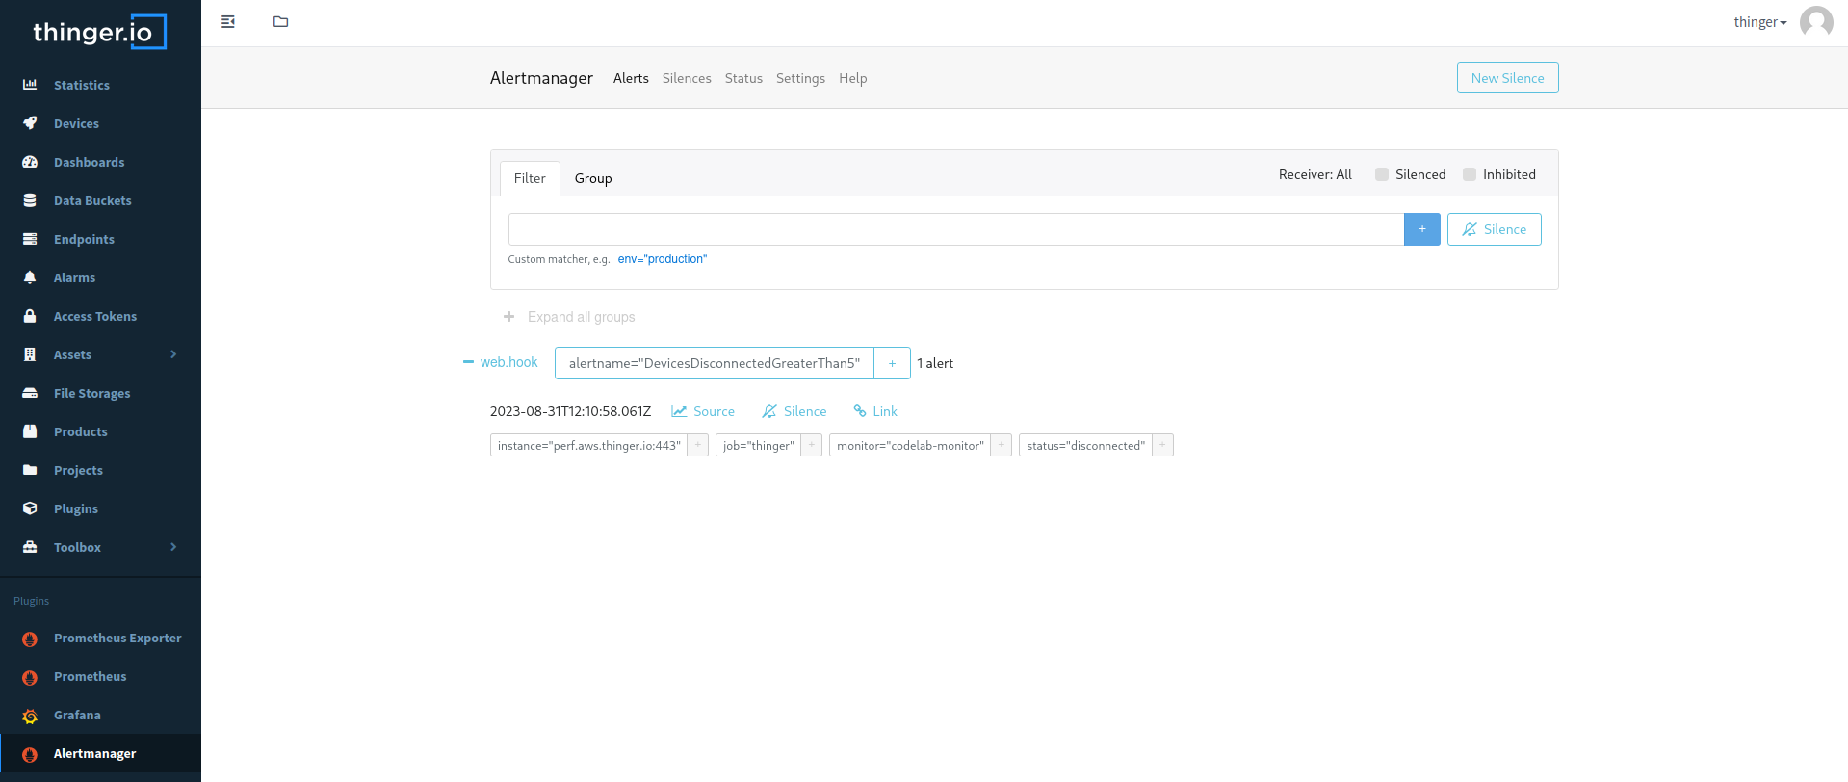Viewport: 1848px width, 782px height.
Task: Expand the Assets sidebar submenu
Action: [173, 354]
